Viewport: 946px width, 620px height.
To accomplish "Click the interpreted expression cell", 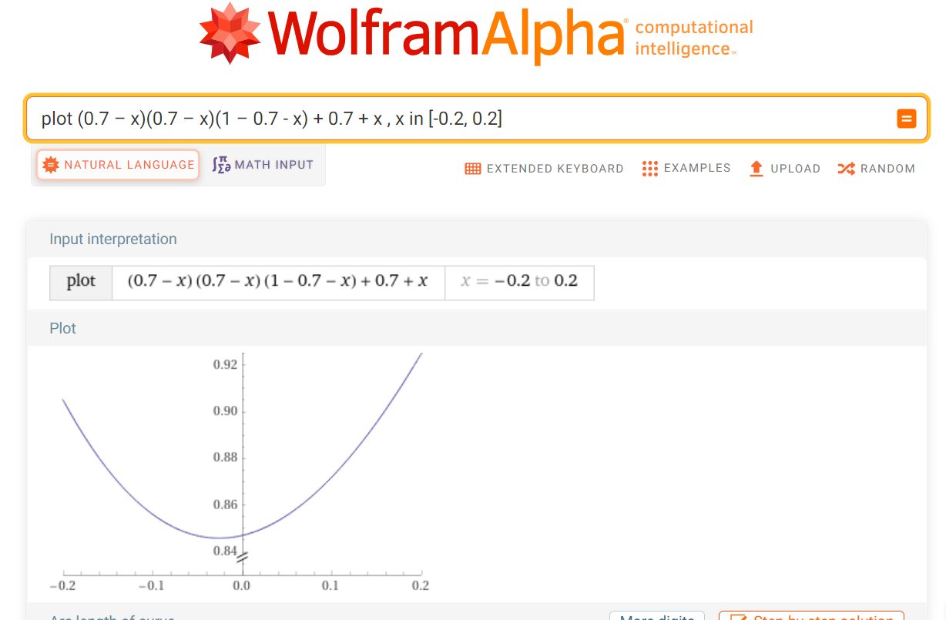I will click(x=277, y=281).
